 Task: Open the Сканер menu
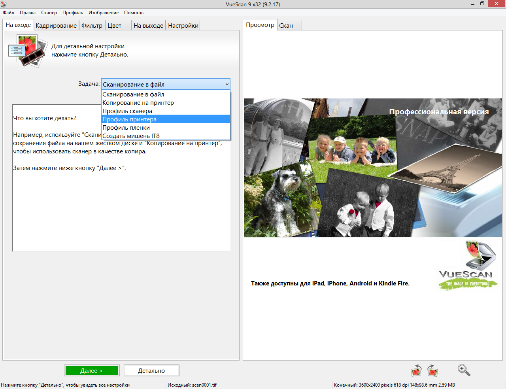click(x=49, y=13)
